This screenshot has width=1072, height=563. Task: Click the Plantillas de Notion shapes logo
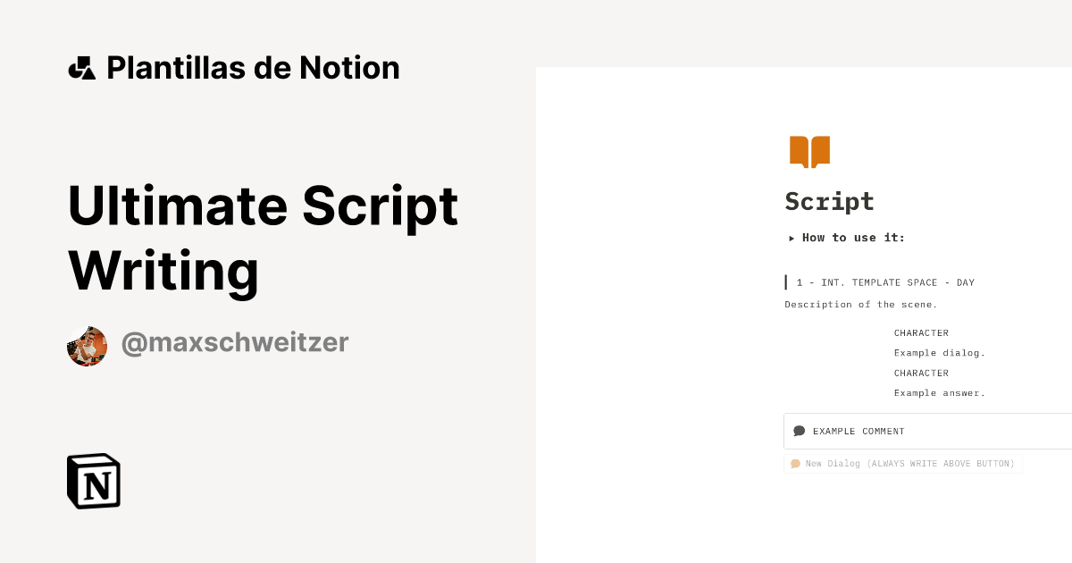click(83, 67)
